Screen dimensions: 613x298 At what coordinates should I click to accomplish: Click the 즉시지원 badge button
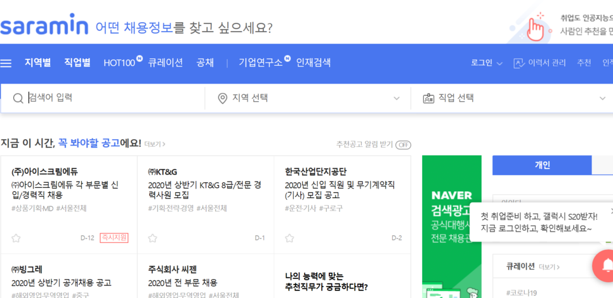click(114, 238)
